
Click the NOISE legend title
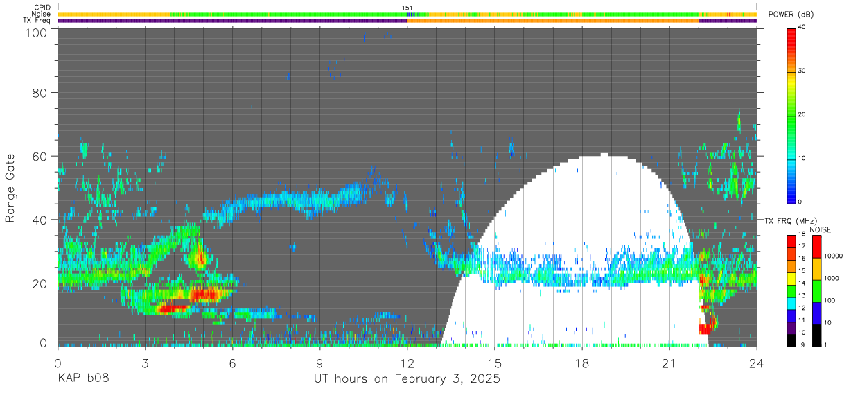pyautogui.click(x=820, y=229)
